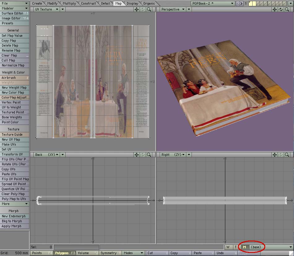
Task: Open Perspective view type dropdown
Action: 173,9
